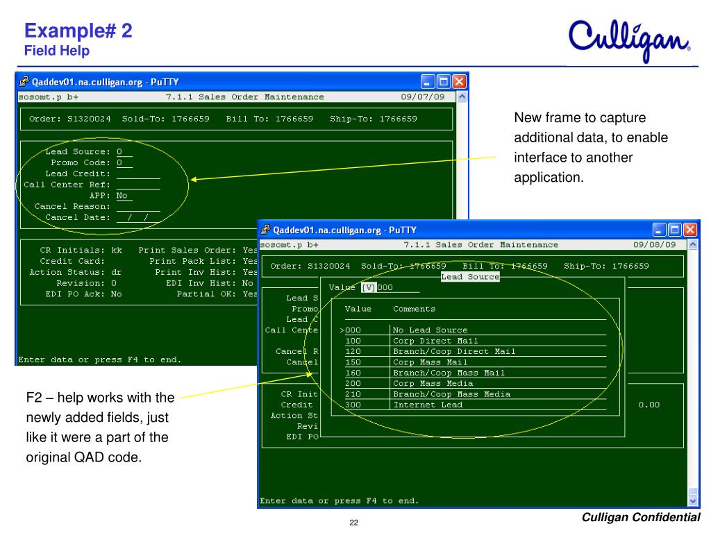Select row 300 Internet Lead
The width and height of the screenshot is (711, 533).
point(475,405)
